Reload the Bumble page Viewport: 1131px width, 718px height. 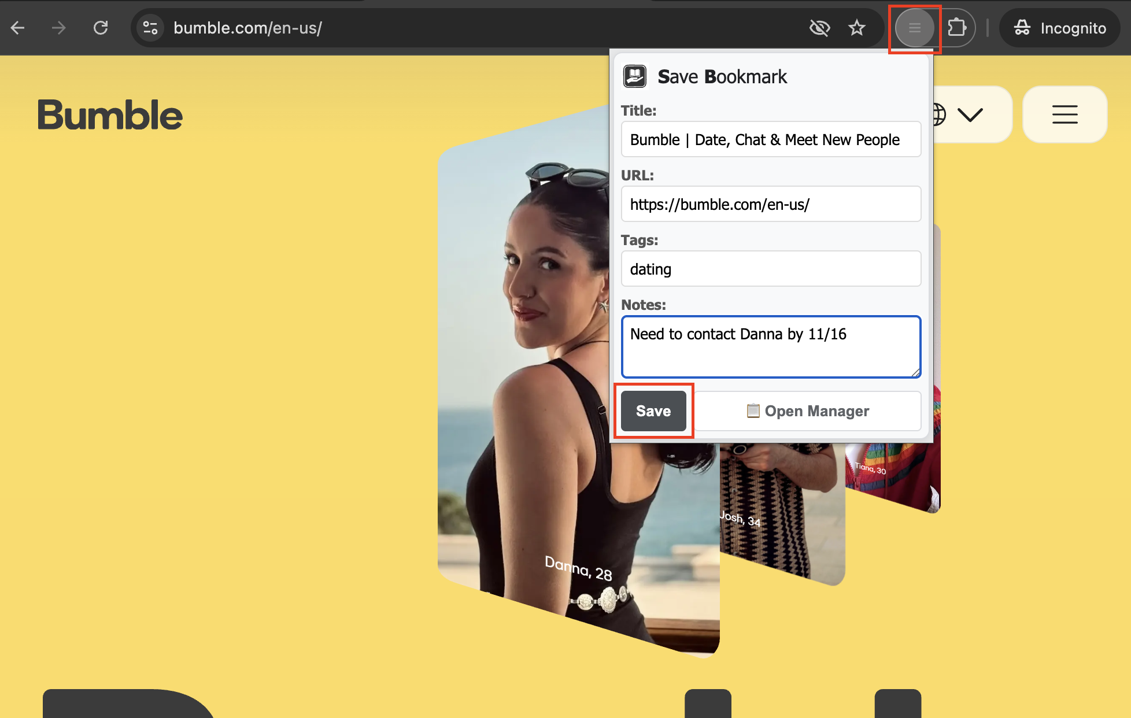[101, 27]
